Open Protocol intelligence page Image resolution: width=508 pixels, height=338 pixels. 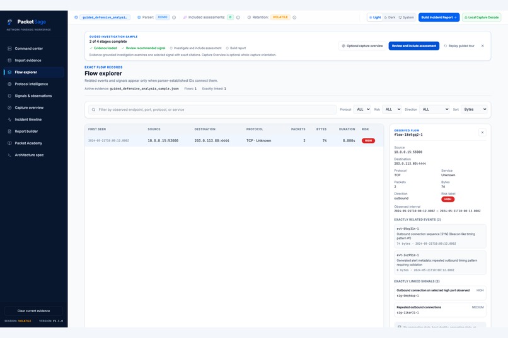pos(33,84)
